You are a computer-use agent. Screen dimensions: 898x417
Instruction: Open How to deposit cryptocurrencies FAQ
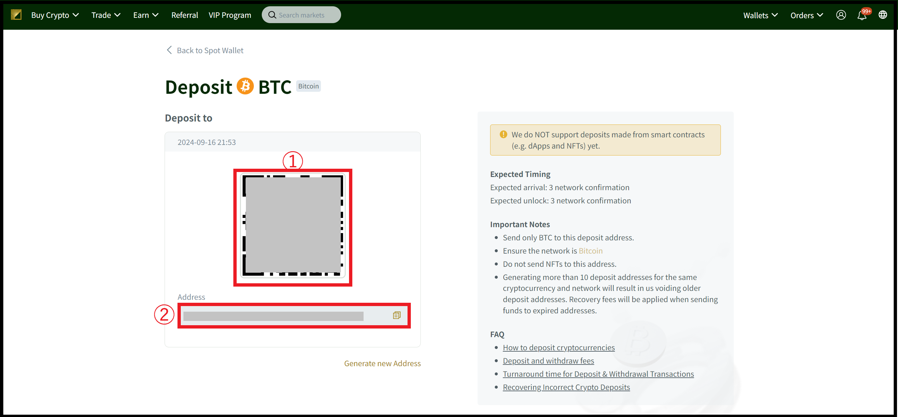pyautogui.click(x=559, y=347)
